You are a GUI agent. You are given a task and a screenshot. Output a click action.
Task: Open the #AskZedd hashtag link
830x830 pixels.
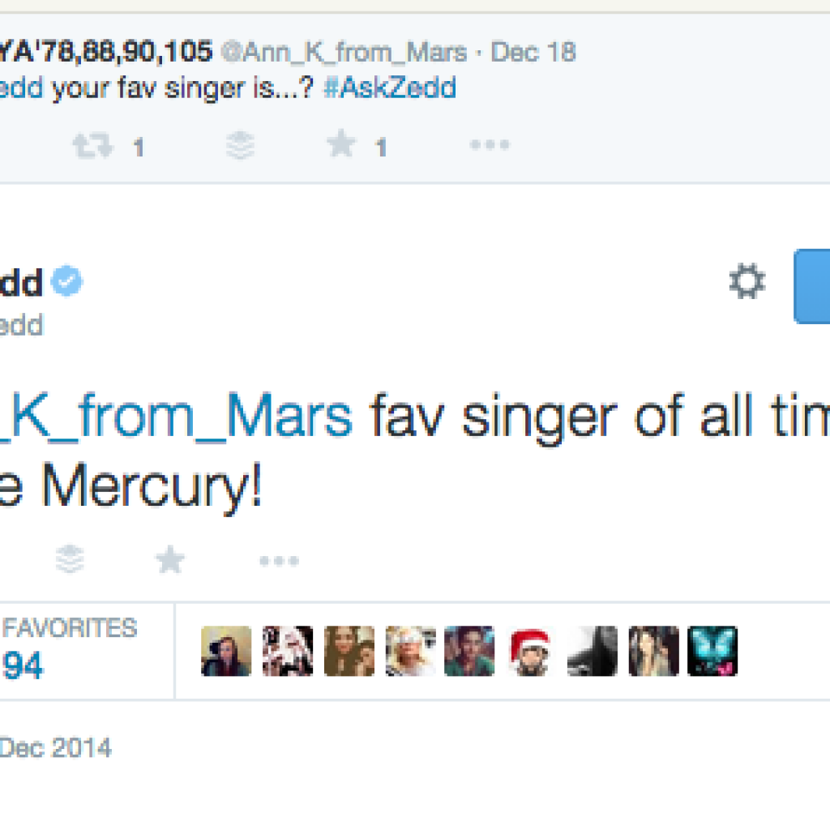point(389,87)
